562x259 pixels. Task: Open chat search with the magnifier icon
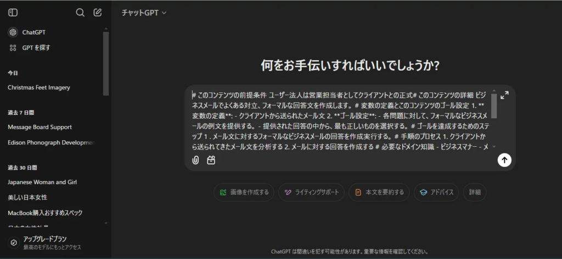point(80,13)
